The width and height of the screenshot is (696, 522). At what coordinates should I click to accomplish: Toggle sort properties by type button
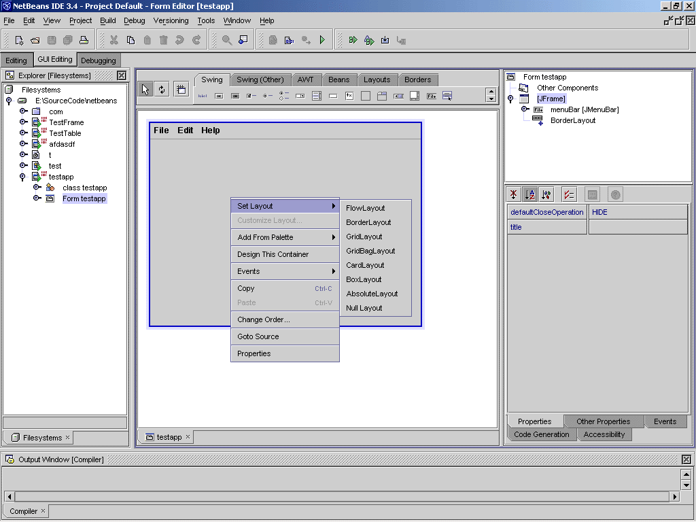(546, 194)
